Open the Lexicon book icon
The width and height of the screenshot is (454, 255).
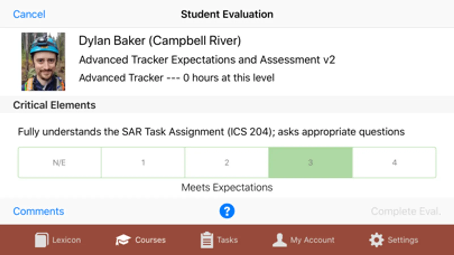[x=41, y=240]
